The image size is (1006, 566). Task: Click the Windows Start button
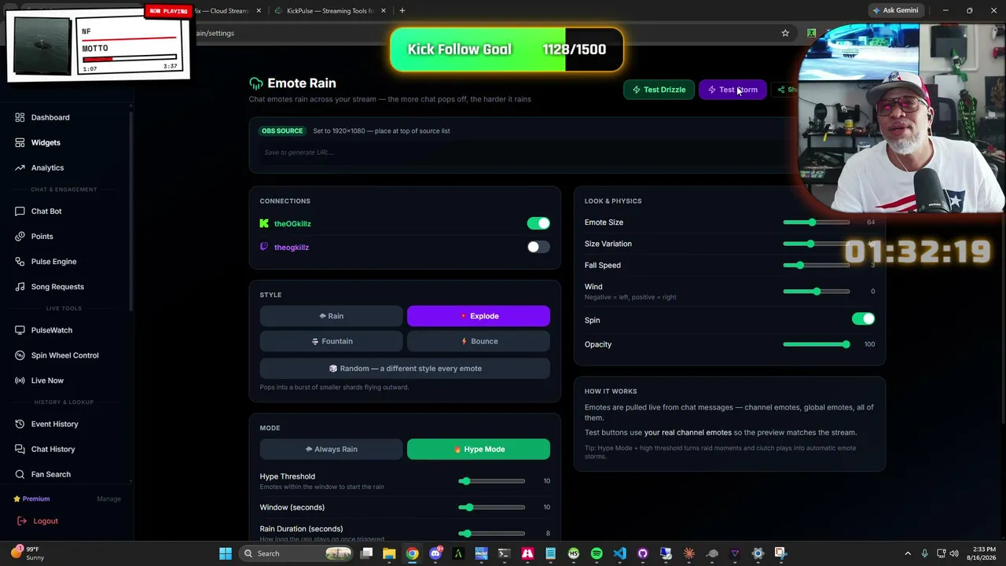point(226,553)
